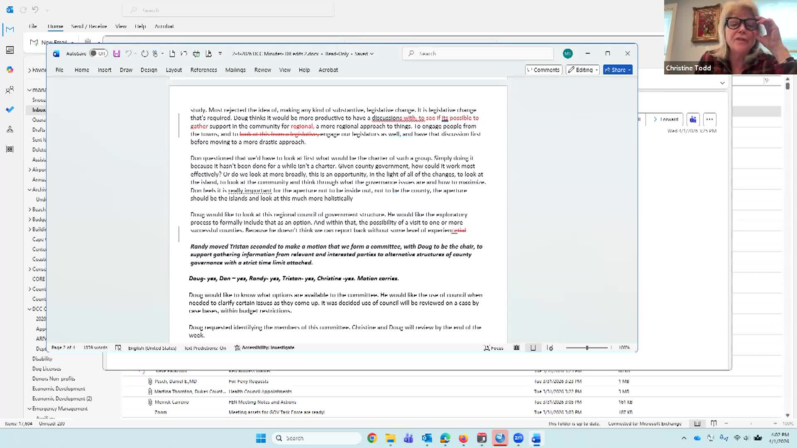Open the Insert tab in Word
This screenshot has width=797, height=448.
point(105,70)
